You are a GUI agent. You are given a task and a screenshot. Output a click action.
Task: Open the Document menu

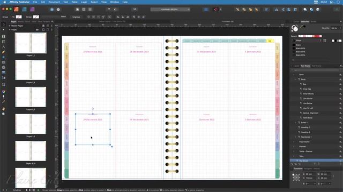click(x=54, y=2)
